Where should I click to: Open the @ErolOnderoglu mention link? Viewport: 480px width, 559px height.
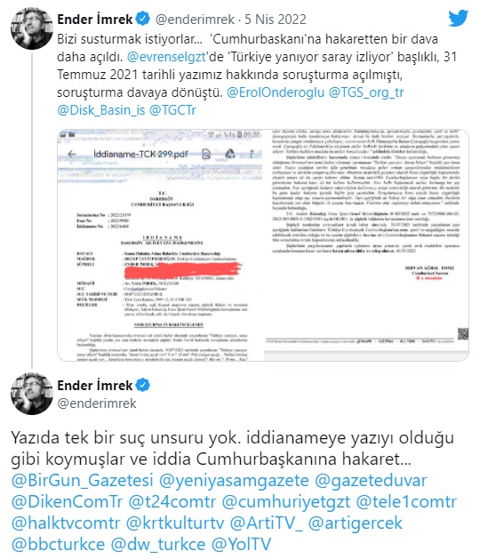click(276, 92)
